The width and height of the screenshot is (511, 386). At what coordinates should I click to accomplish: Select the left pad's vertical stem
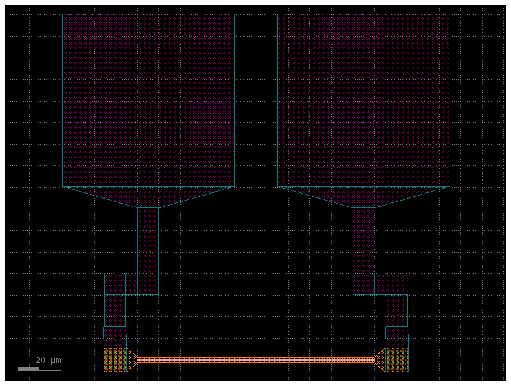pyautogui.click(x=148, y=240)
